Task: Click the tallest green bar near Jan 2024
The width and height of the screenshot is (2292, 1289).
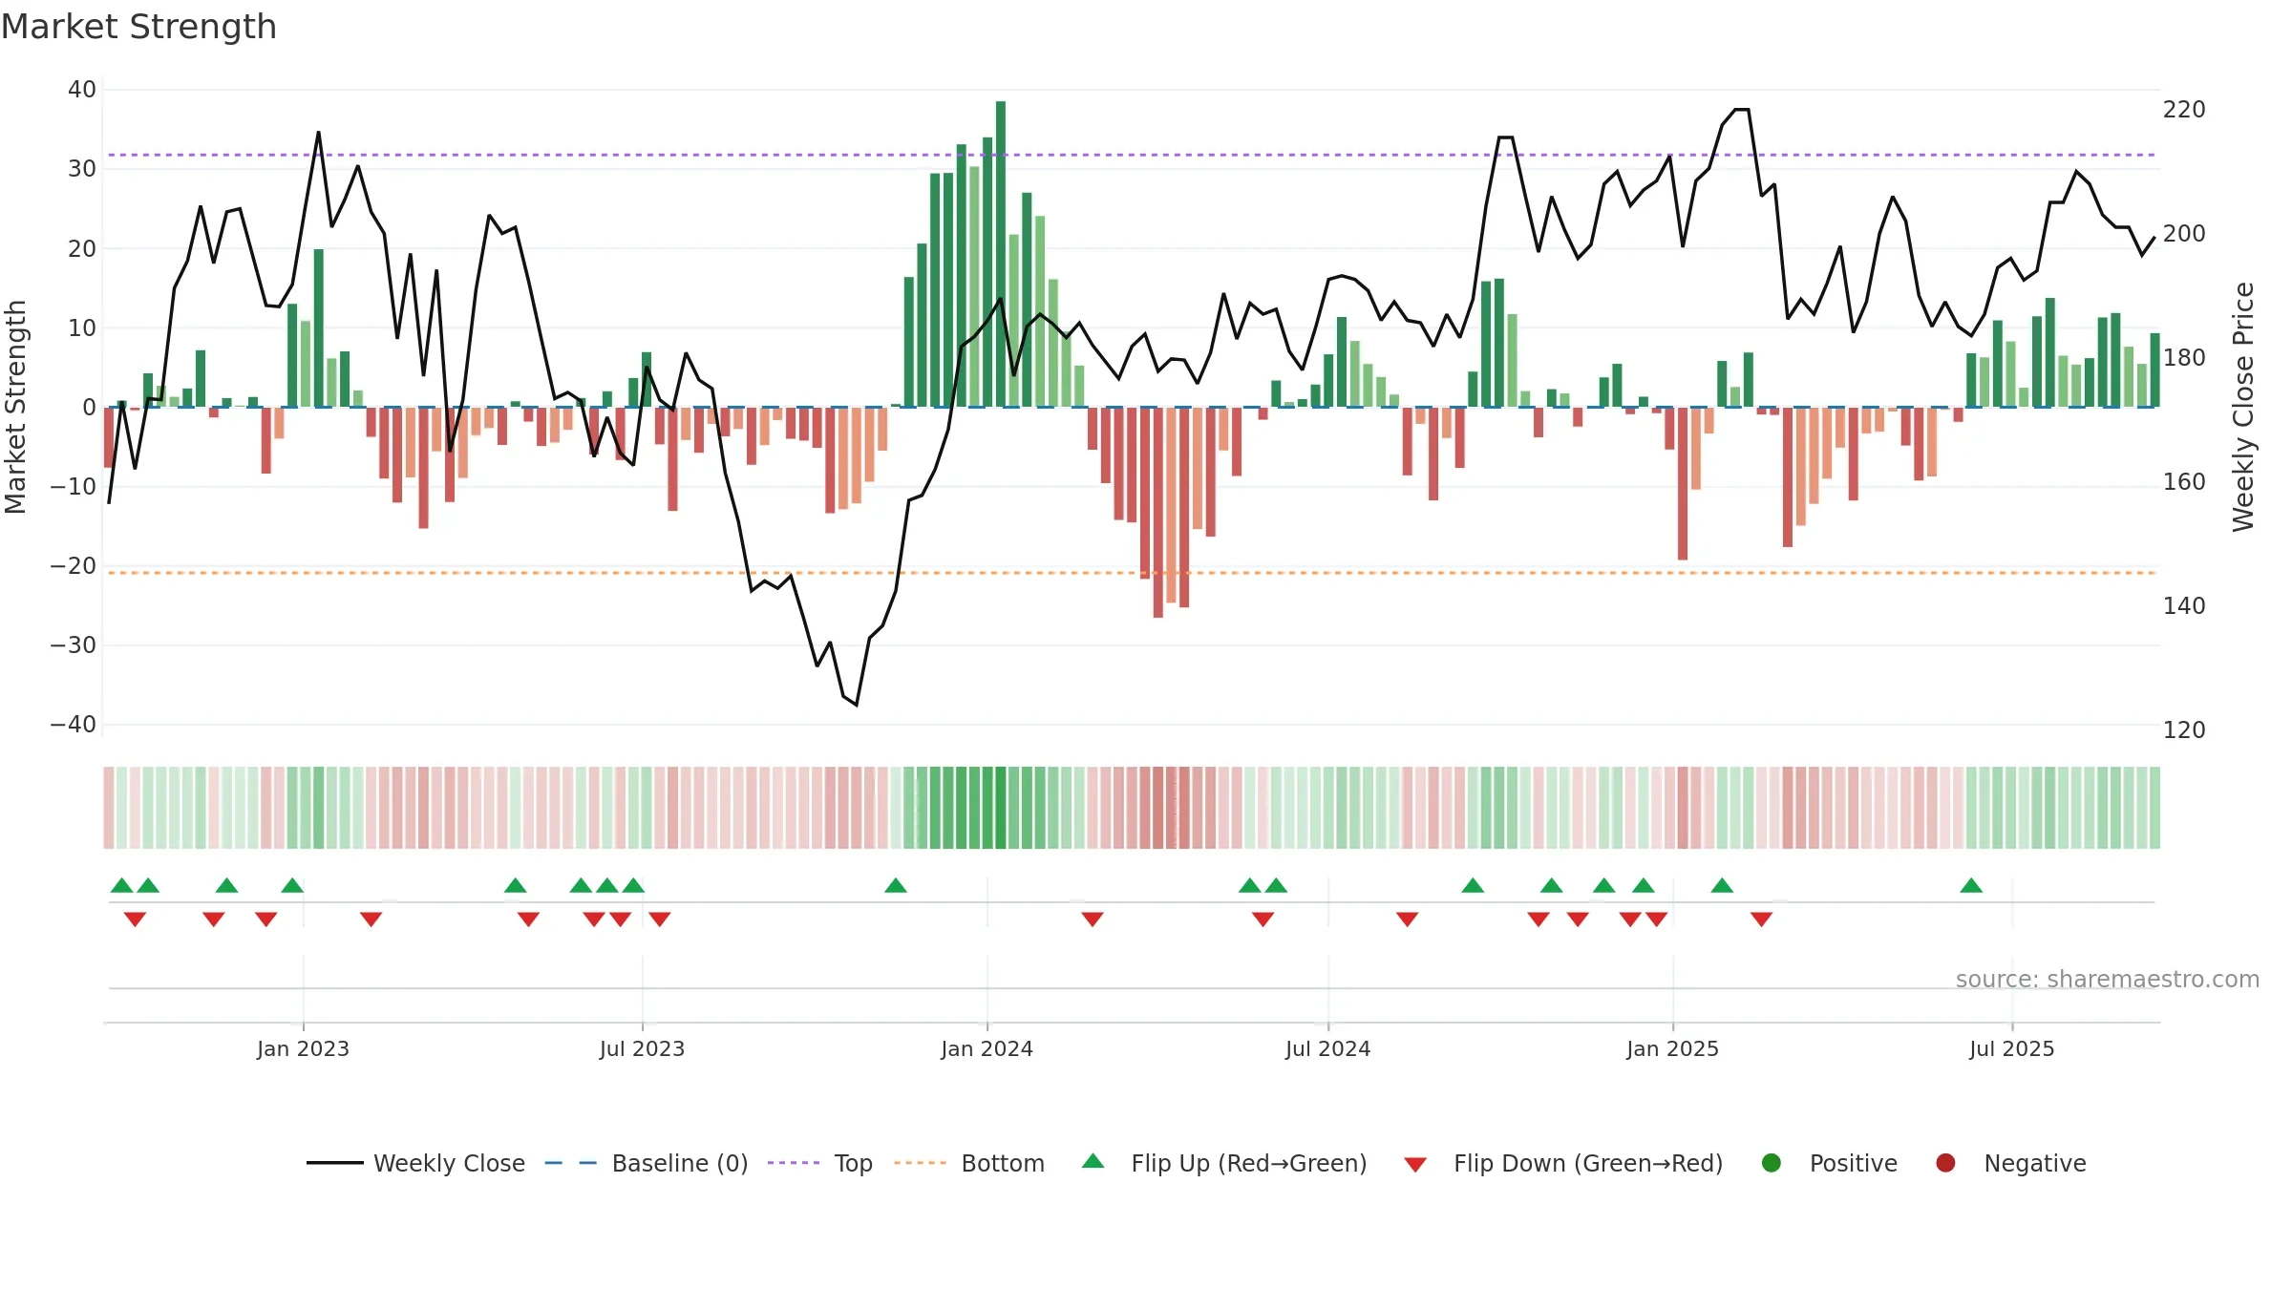Action: (1001, 254)
